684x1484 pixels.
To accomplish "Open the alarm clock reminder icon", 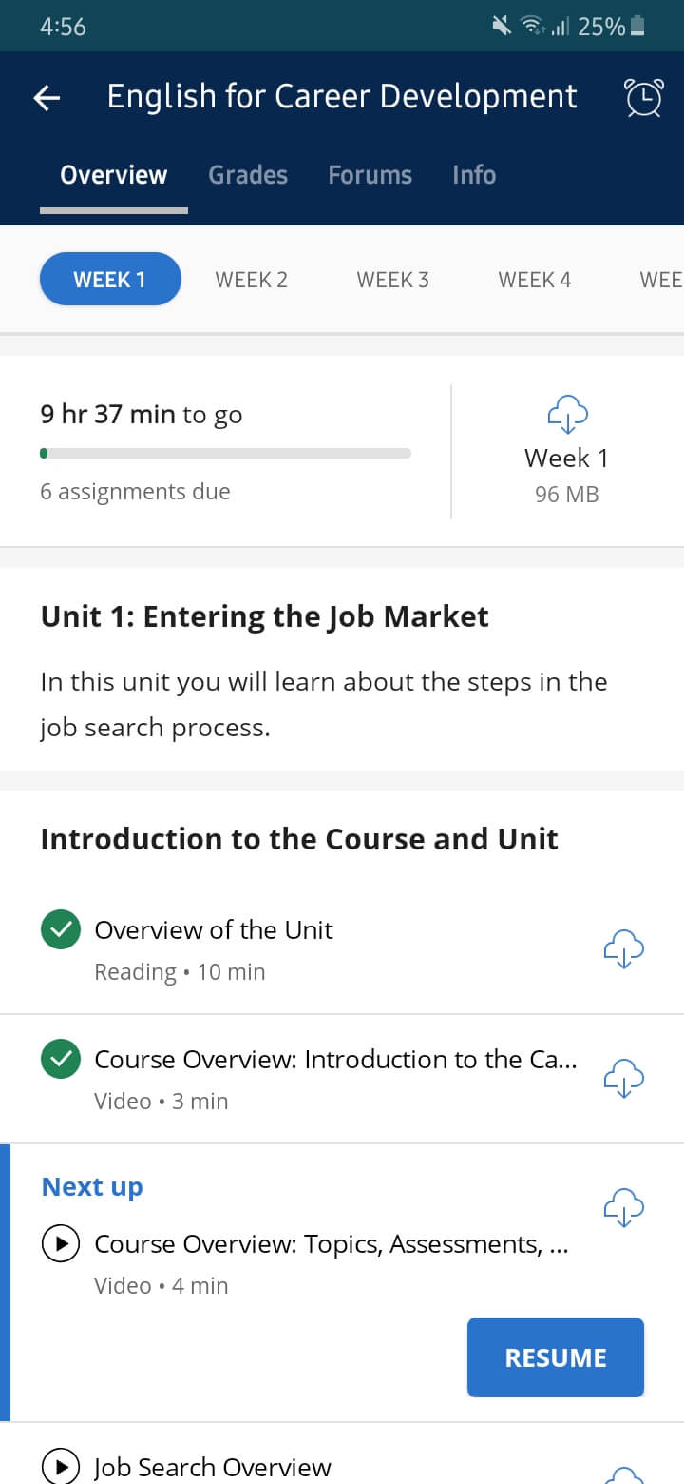I will point(643,97).
